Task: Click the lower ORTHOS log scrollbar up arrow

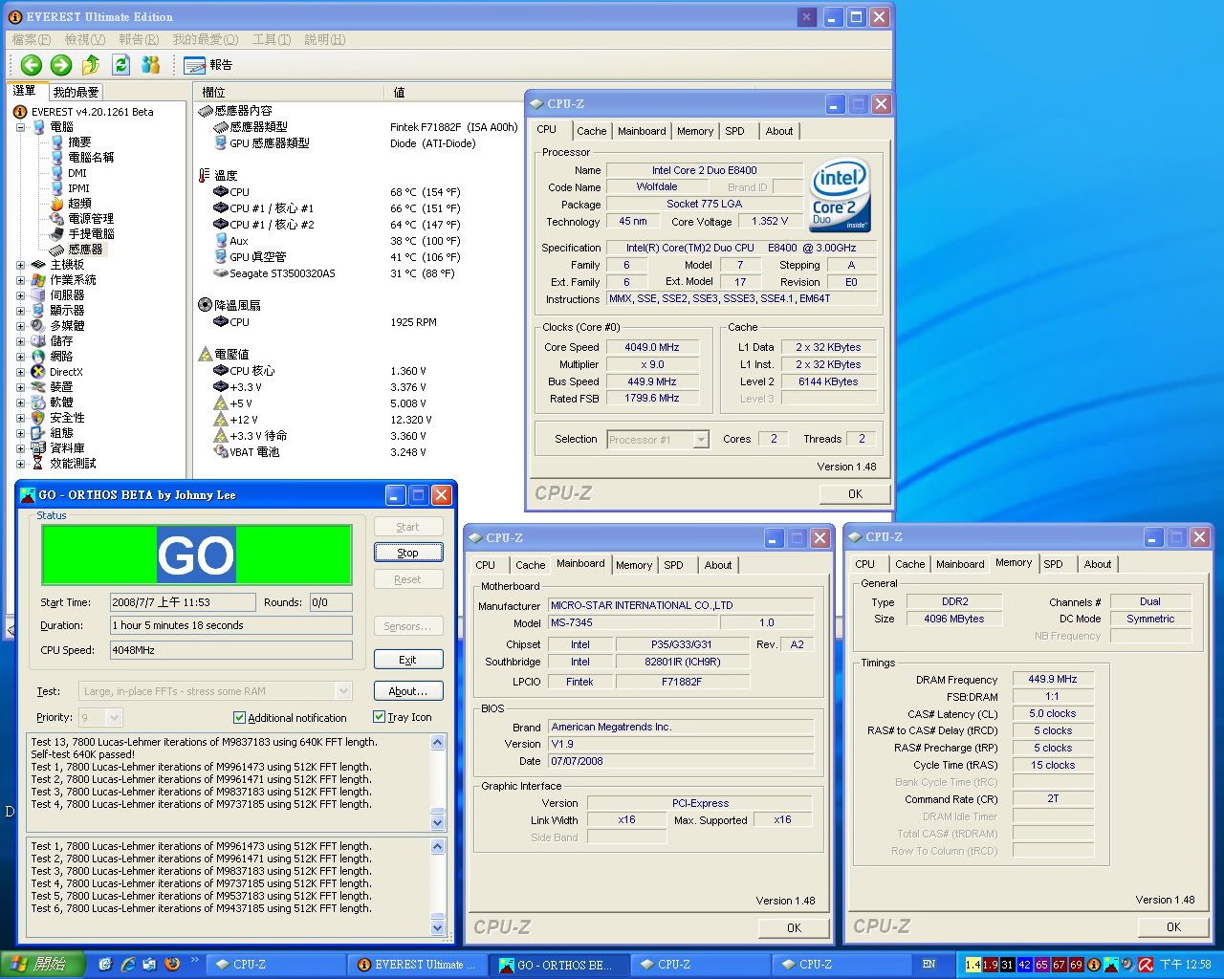Action: pyautogui.click(x=438, y=847)
